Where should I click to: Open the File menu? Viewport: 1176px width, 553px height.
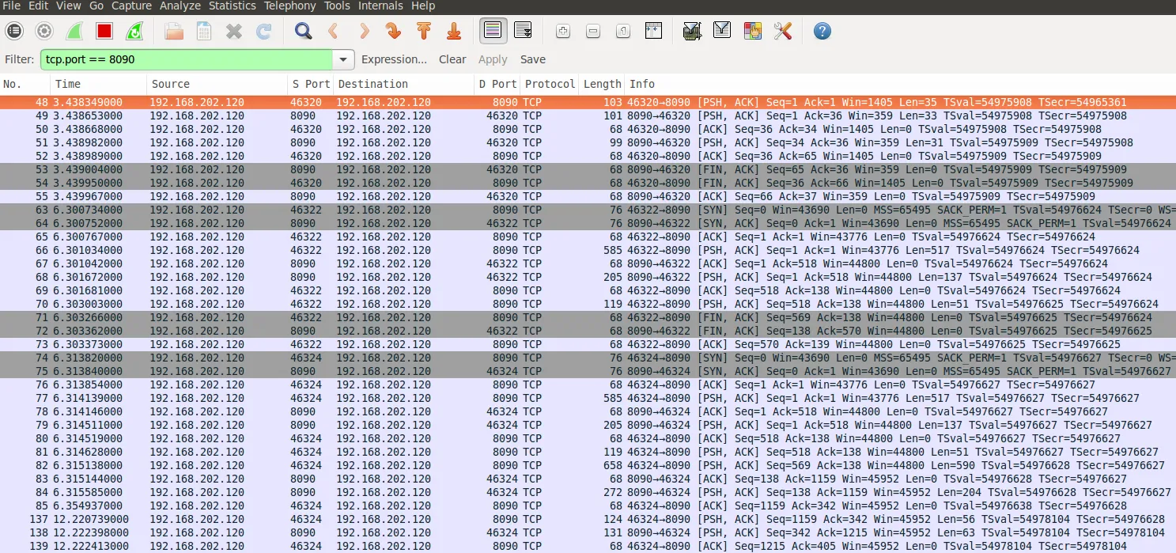[12, 6]
